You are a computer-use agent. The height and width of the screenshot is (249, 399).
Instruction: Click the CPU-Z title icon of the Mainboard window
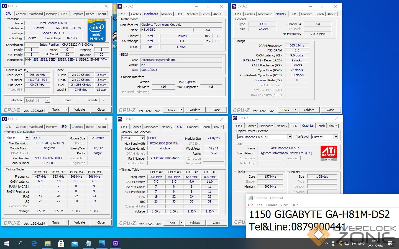pos(120,6)
